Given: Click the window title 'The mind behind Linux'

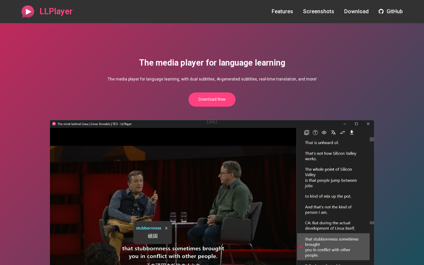Looking at the screenshot, I should coord(95,124).
